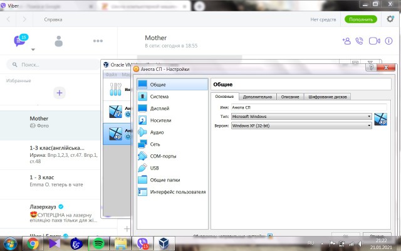Click the Избранные section label
The width and height of the screenshot is (401, 251).
(x=18, y=81)
